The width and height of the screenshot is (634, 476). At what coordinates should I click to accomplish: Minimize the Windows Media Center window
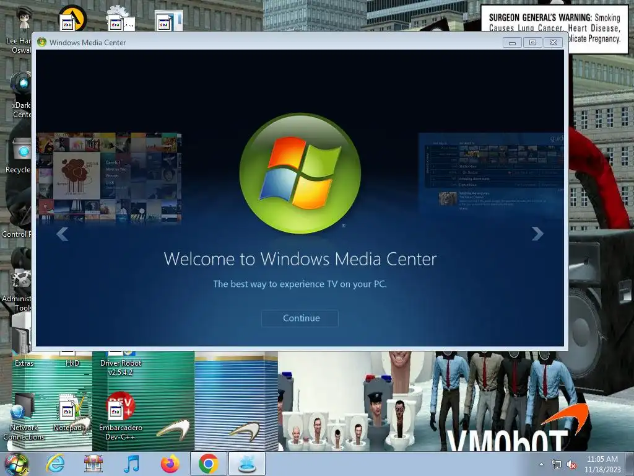pos(512,43)
